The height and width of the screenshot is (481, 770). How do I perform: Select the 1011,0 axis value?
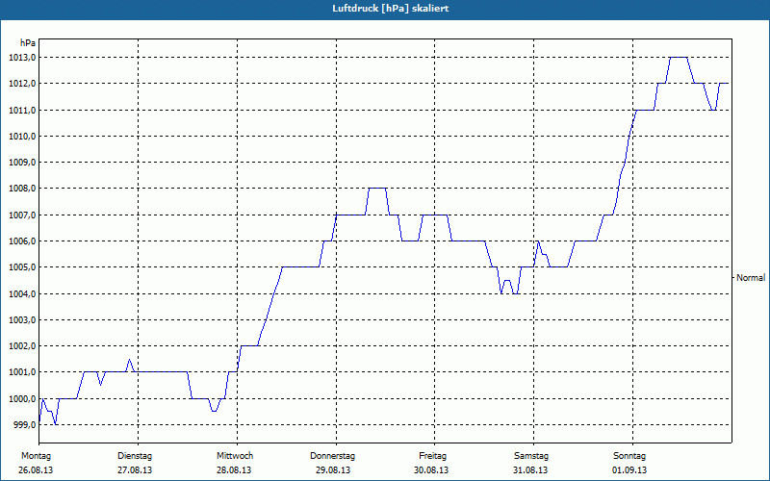[22, 110]
